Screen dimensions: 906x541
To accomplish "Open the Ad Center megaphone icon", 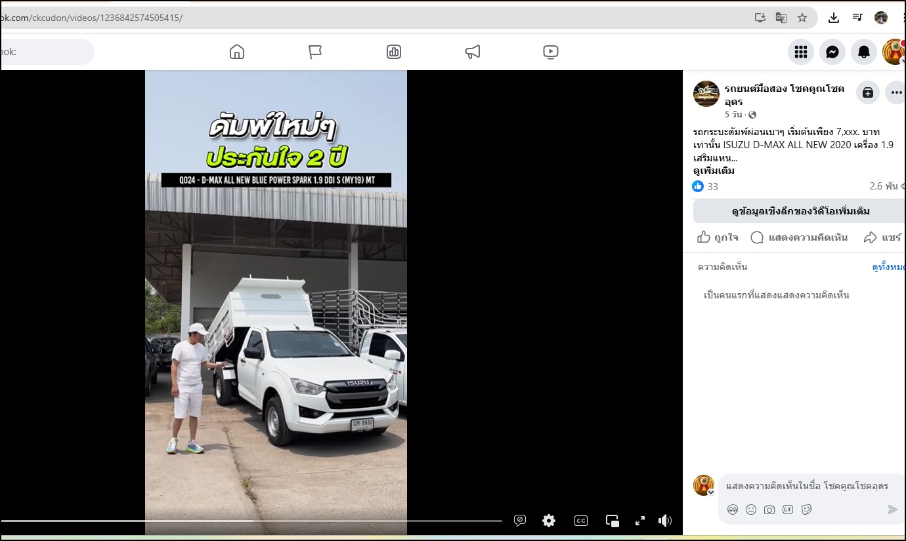I will 473,52.
